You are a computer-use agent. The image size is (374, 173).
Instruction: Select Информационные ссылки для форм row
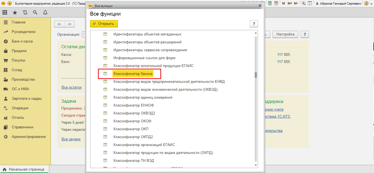coord(144,58)
